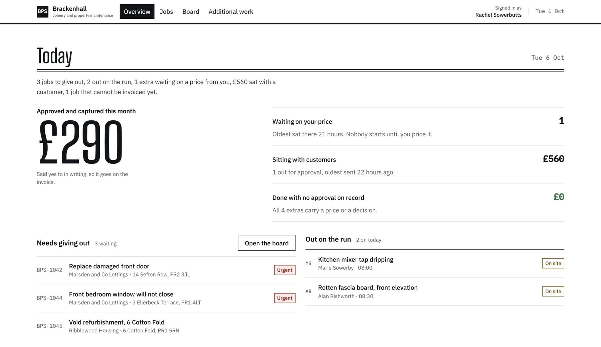Click the Approved and captured this month label
601x347 pixels.
(86, 111)
